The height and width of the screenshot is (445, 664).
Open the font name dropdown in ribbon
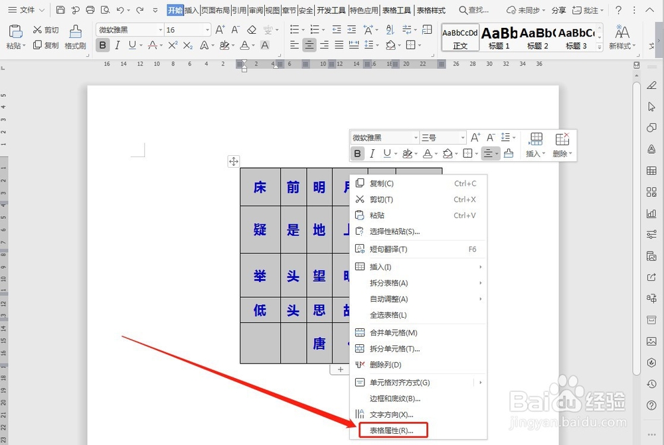click(x=161, y=30)
